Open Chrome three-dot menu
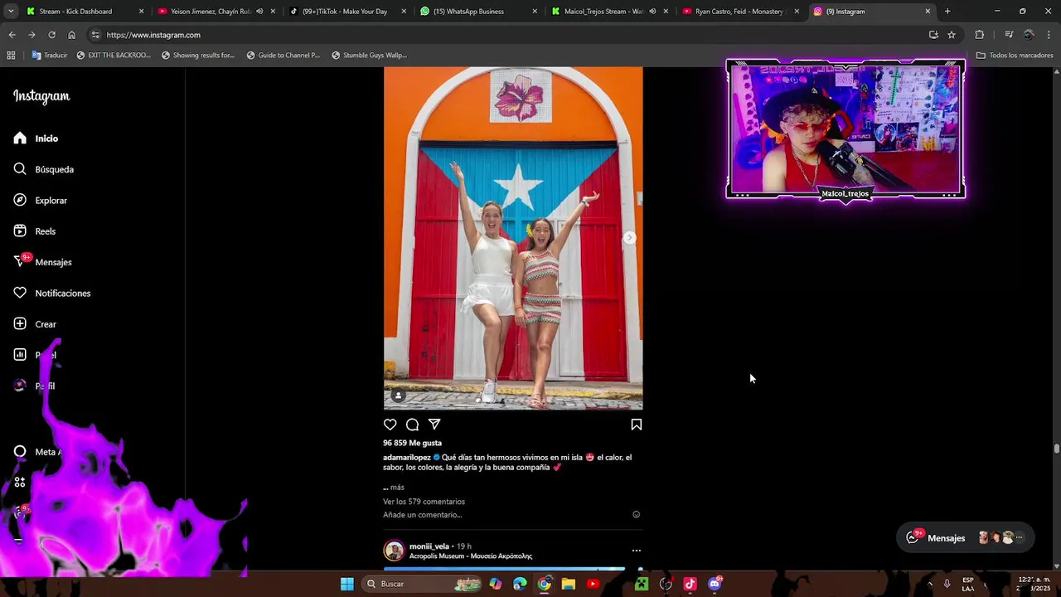 point(1049,35)
